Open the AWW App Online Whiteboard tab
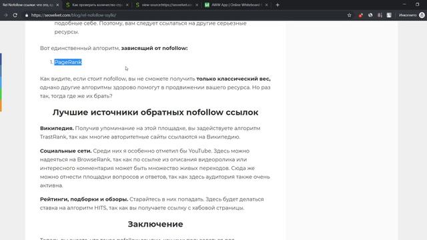 [x=236, y=5]
